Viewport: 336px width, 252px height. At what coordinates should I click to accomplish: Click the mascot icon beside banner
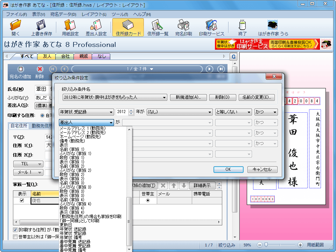coord(326,44)
